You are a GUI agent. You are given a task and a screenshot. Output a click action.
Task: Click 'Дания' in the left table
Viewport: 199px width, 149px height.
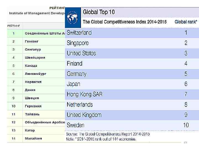coord(30,90)
